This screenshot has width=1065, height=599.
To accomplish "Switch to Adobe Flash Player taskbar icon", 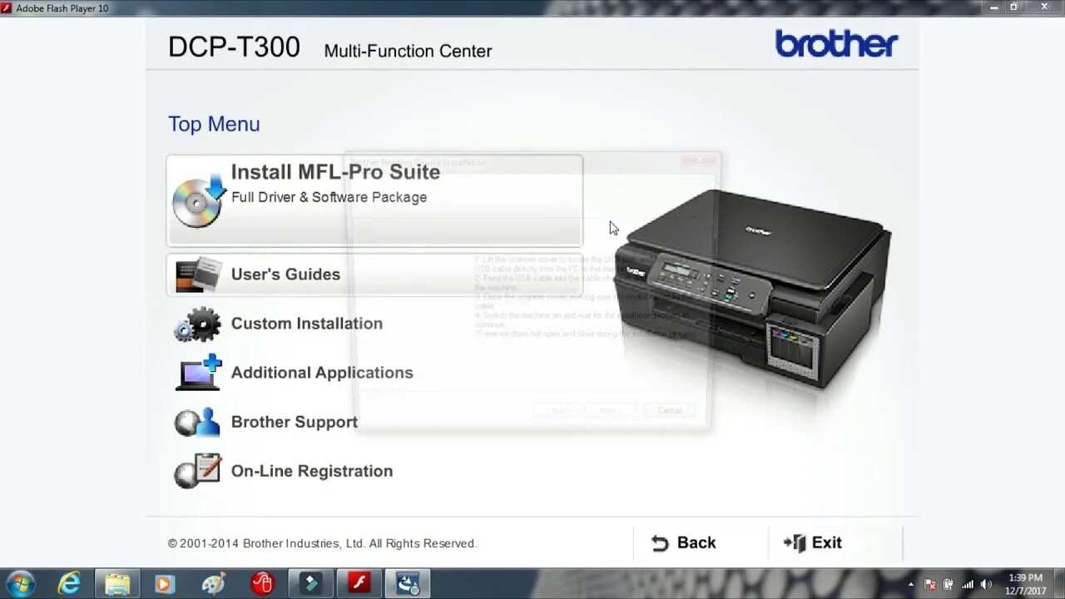I will [x=359, y=583].
